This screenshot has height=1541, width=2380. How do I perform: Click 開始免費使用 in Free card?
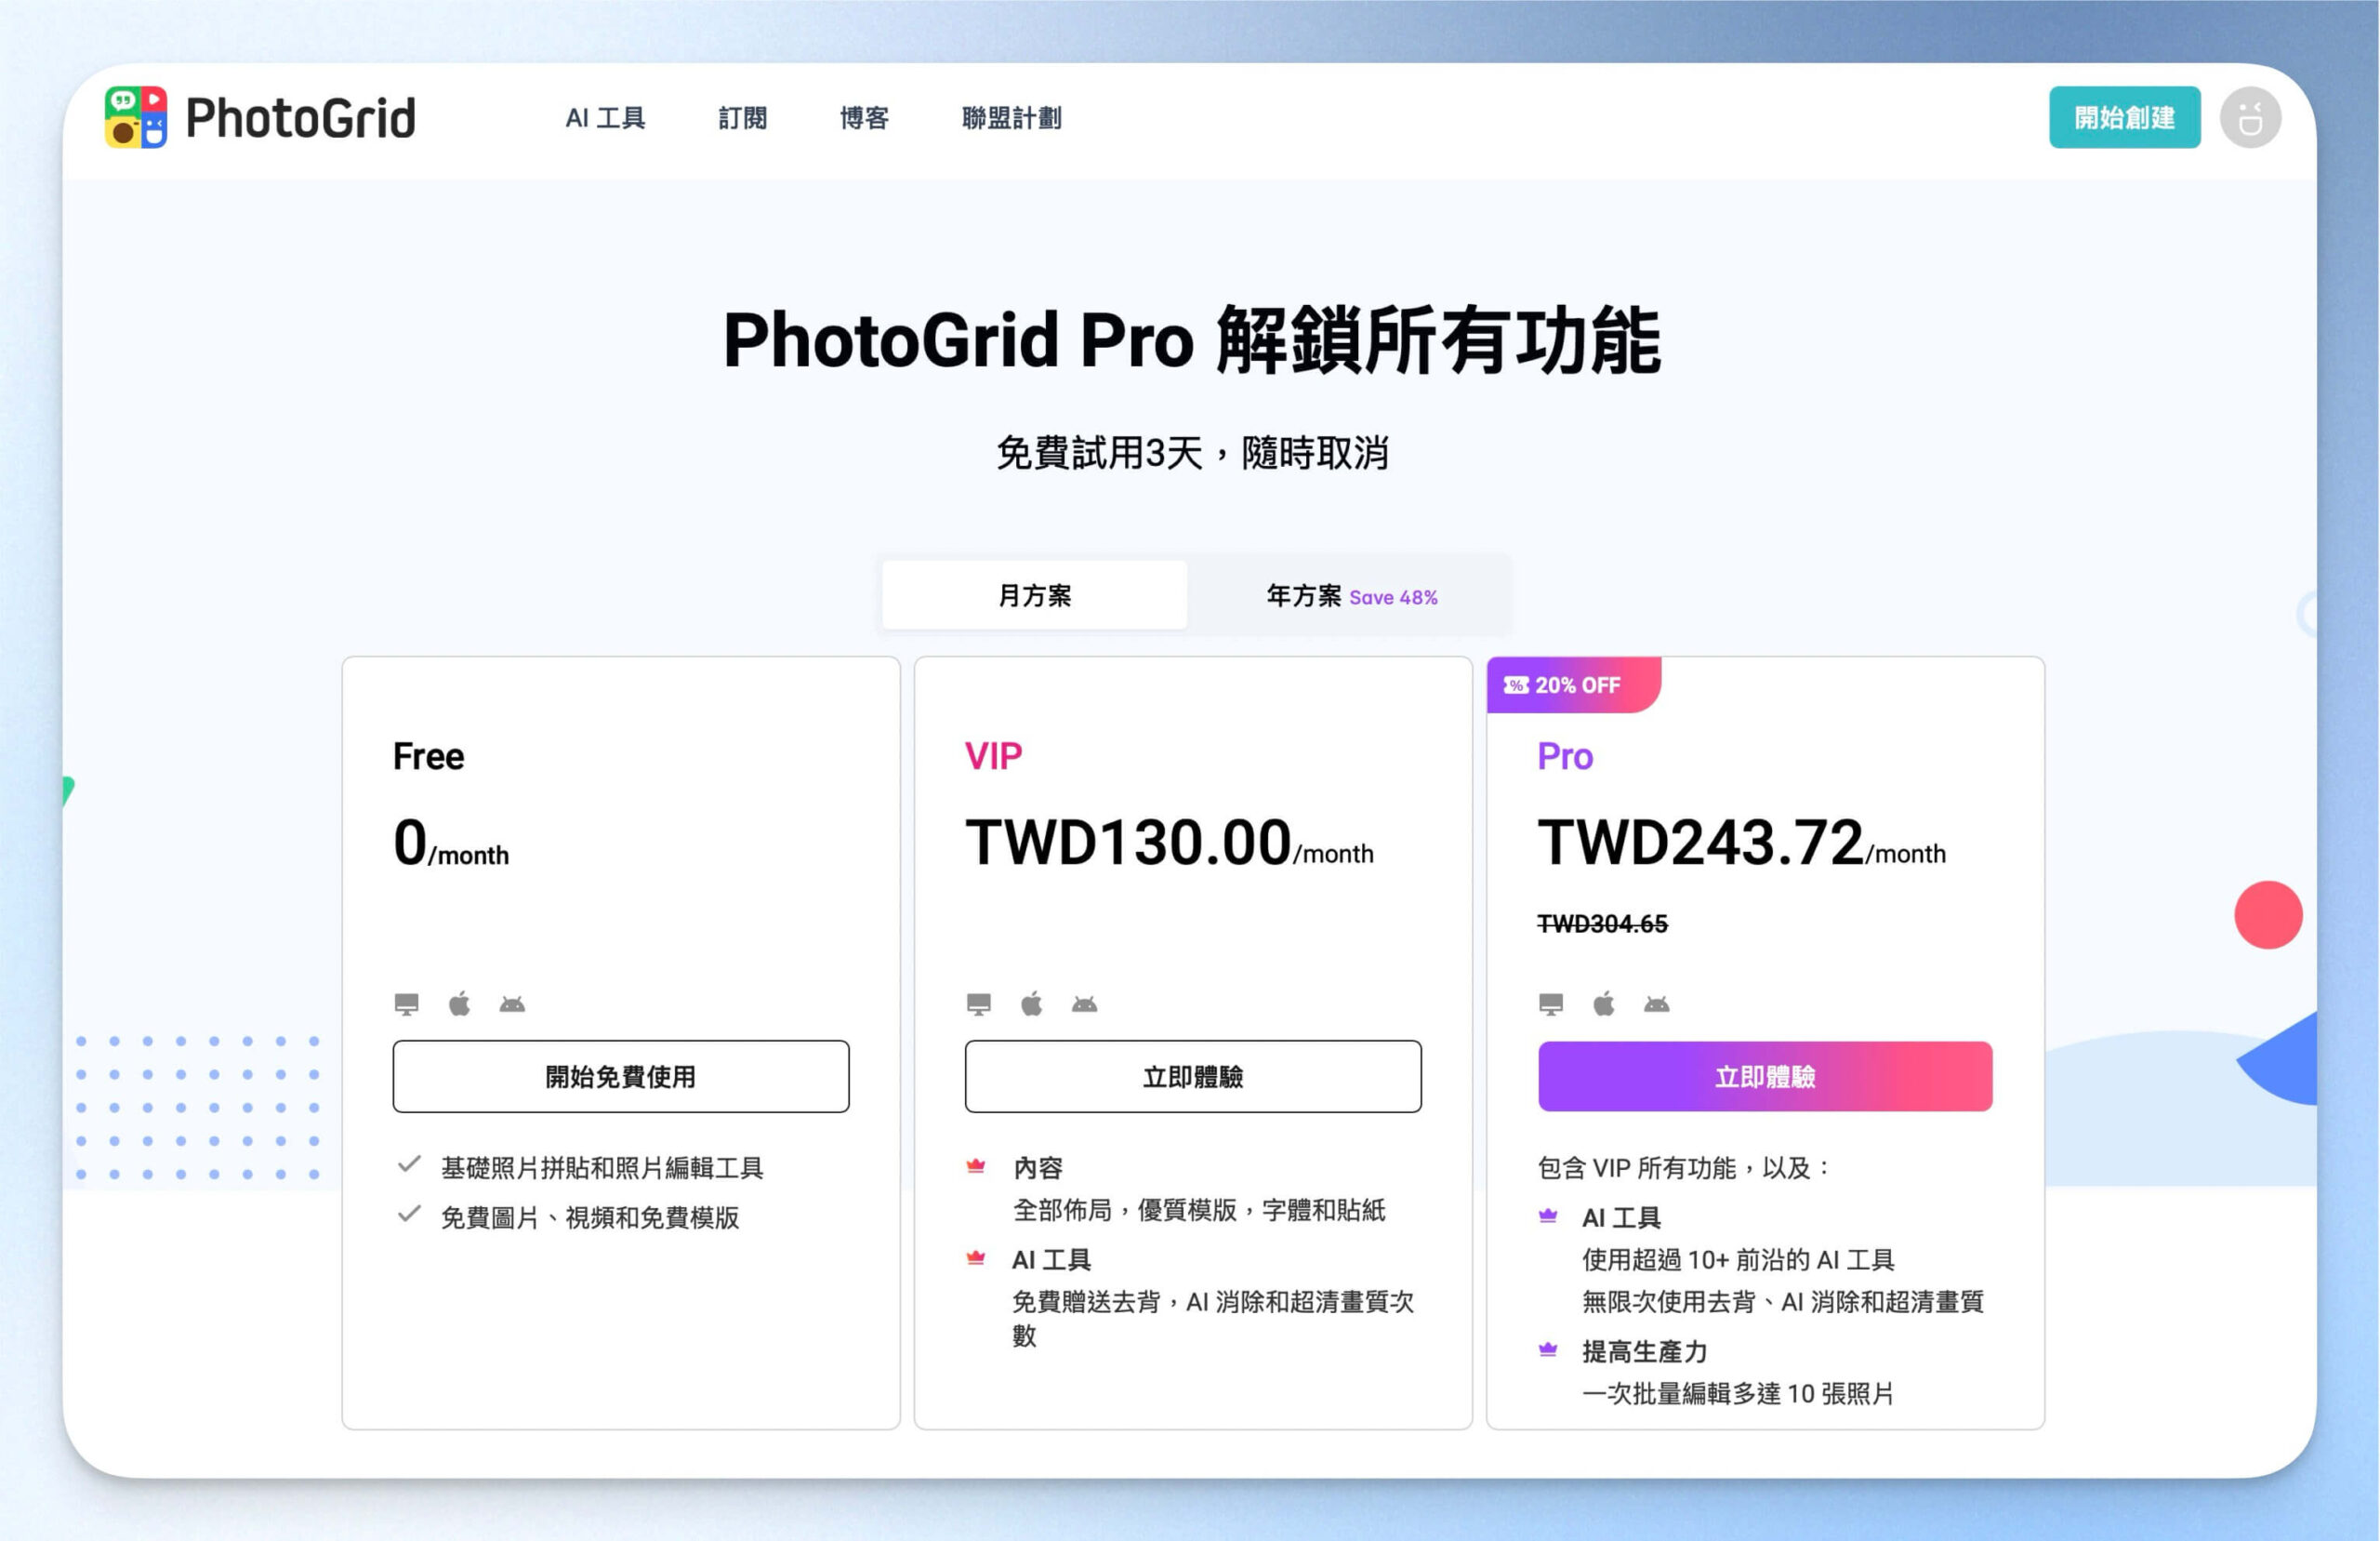click(x=621, y=1077)
